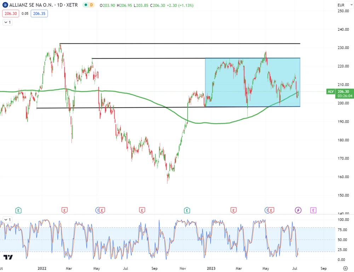This screenshot has height=272, width=354.
Task: Collapse the indicator legend in the oscillator pane
Action: (7, 220)
